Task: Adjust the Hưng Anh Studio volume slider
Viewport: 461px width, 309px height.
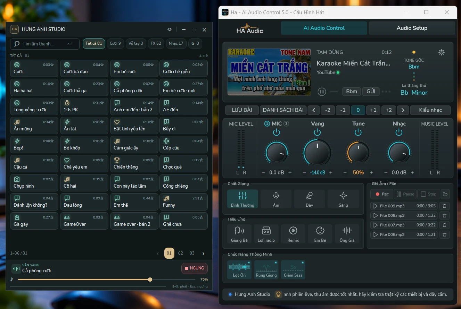Action: coord(107,280)
